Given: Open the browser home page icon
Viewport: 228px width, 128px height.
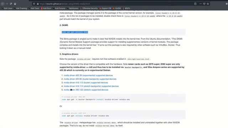Looking at the screenshot, I should pyautogui.click(x=15, y=4).
